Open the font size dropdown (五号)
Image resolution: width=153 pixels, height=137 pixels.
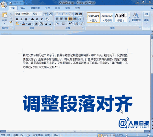pyautogui.click(x=41, y=14)
